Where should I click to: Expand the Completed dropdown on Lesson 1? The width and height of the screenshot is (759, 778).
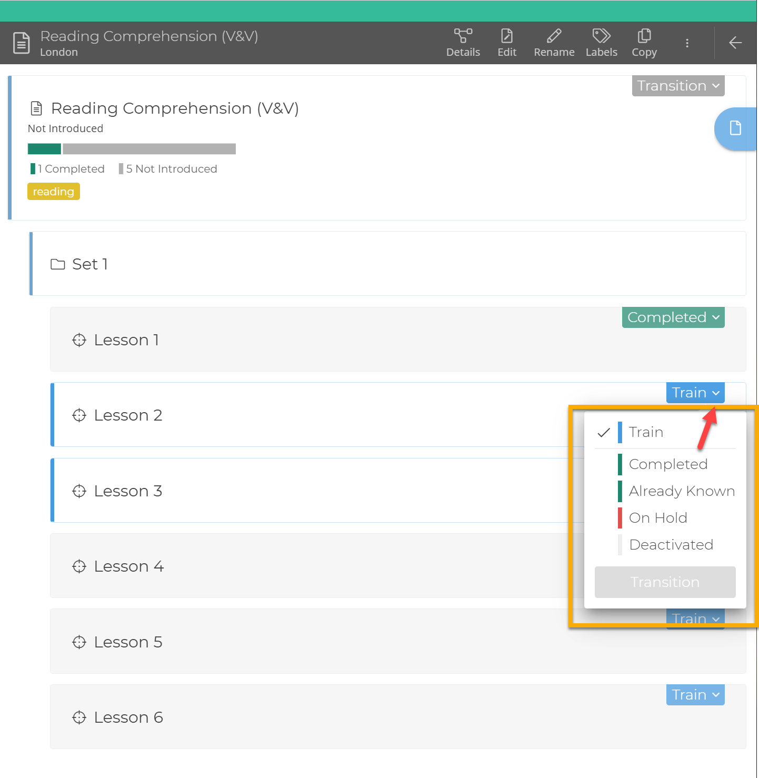point(673,317)
